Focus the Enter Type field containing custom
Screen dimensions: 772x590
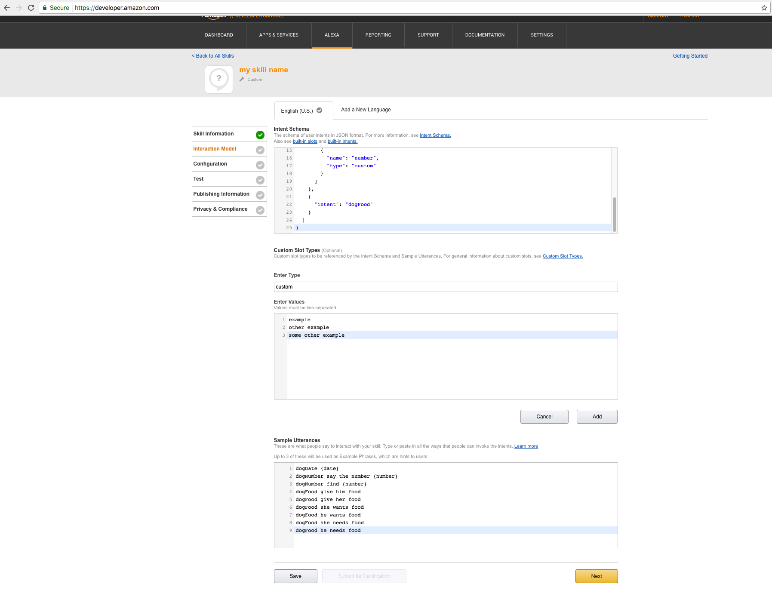pyautogui.click(x=446, y=287)
